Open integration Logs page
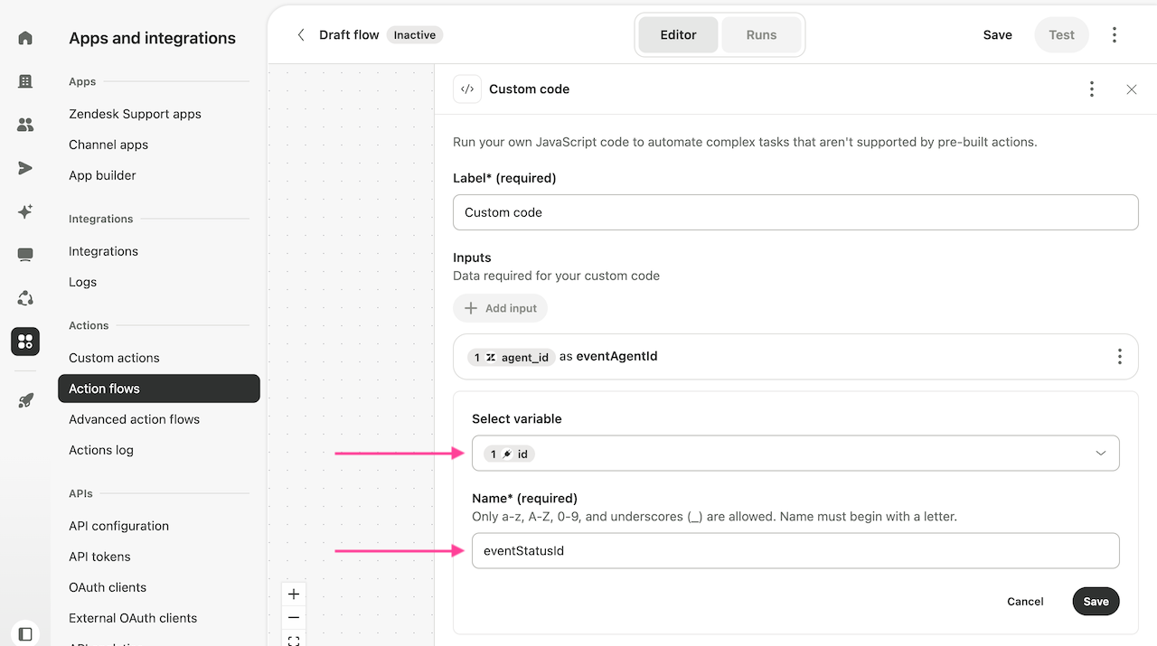1157x646 pixels. click(x=82, y=282)
